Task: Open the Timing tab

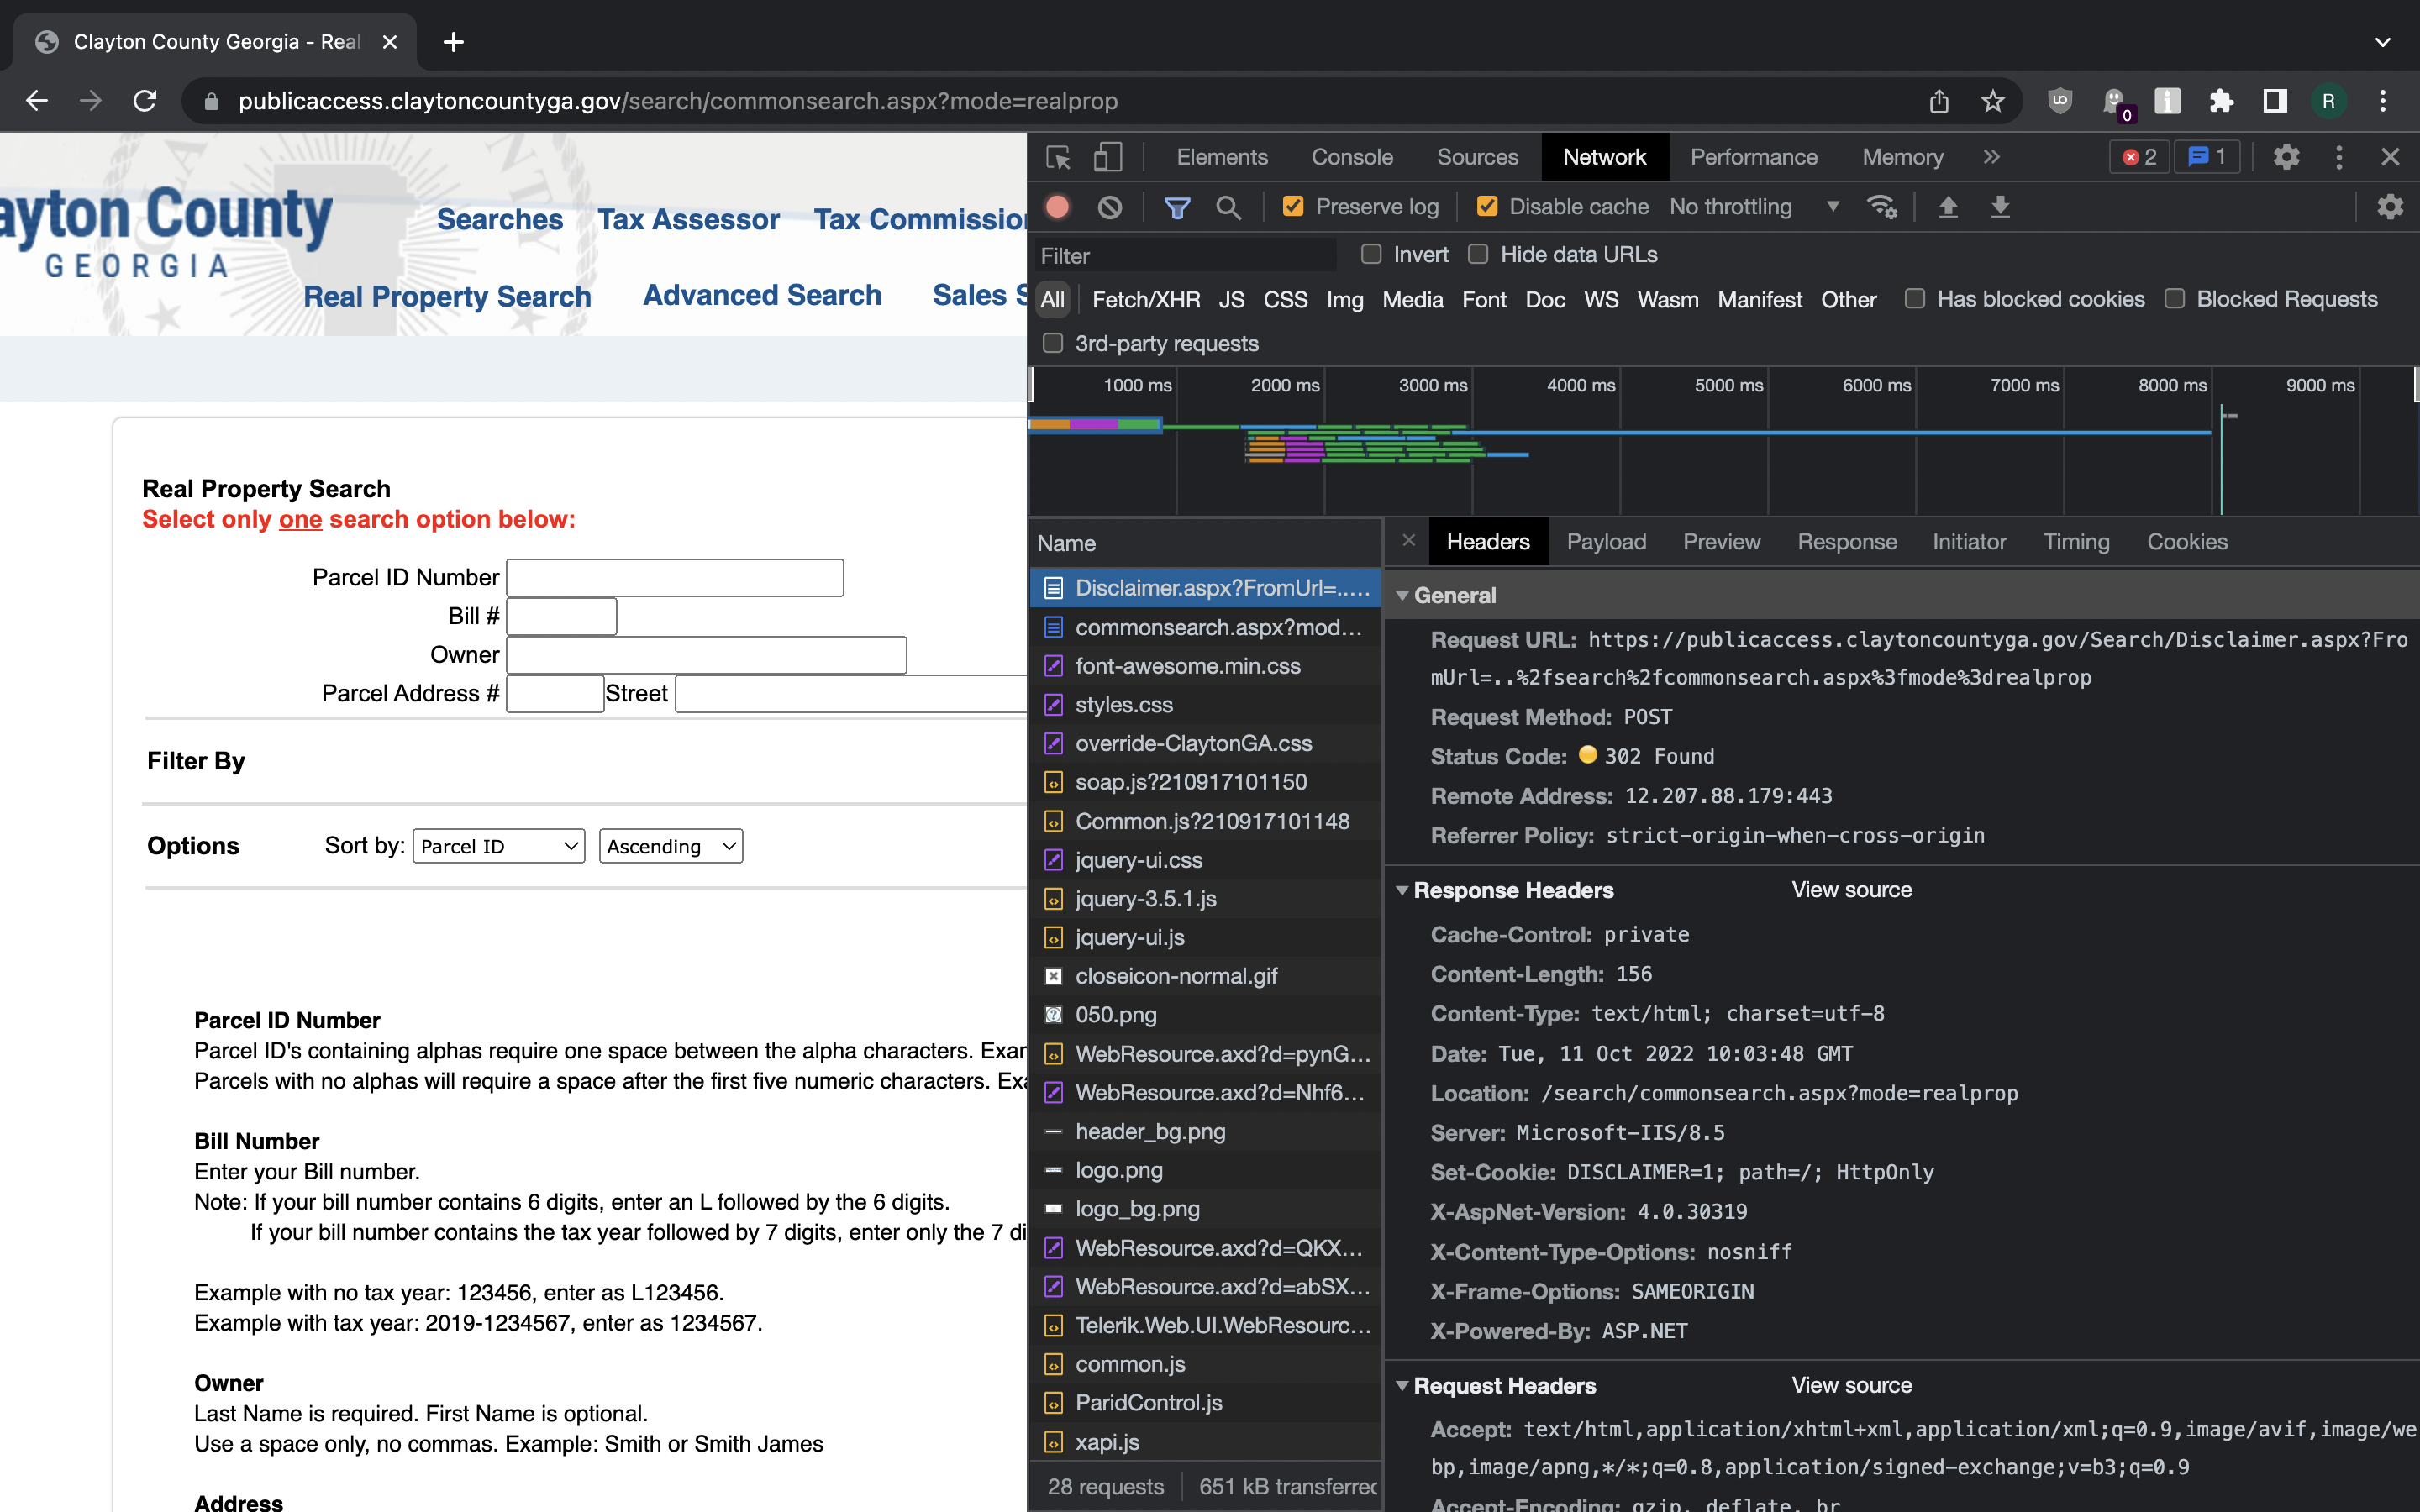Action: (2076, 542)
